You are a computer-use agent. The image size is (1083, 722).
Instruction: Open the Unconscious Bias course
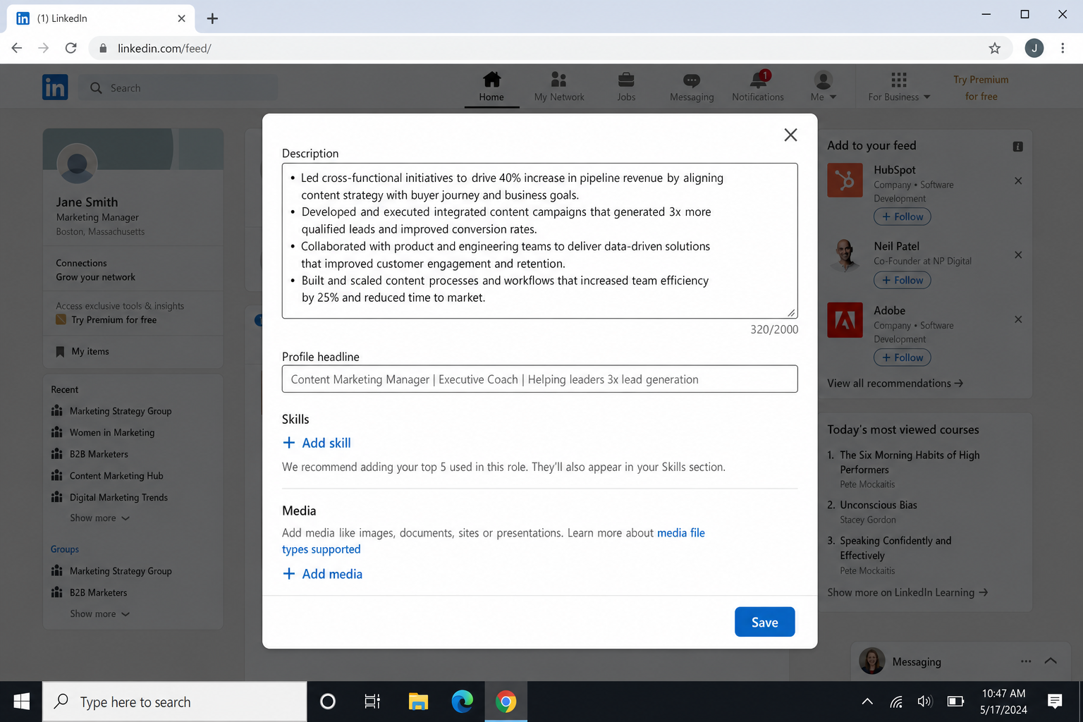878,505
